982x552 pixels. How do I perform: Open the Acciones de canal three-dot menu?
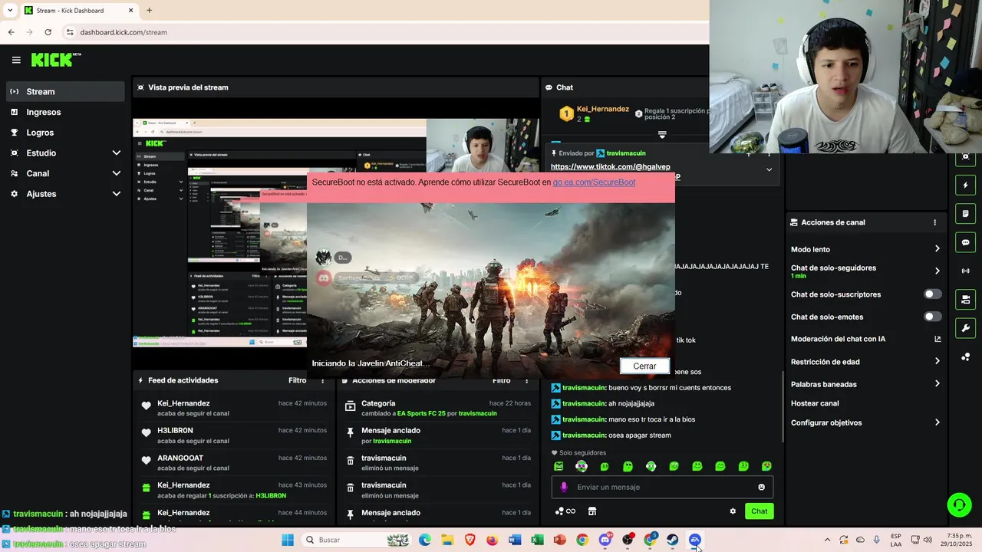pyautogui.click(x=934, y=222)
